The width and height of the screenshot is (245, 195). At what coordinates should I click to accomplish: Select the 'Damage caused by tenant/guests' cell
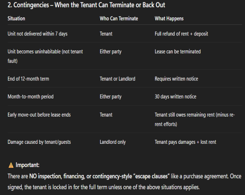[39, 142]
